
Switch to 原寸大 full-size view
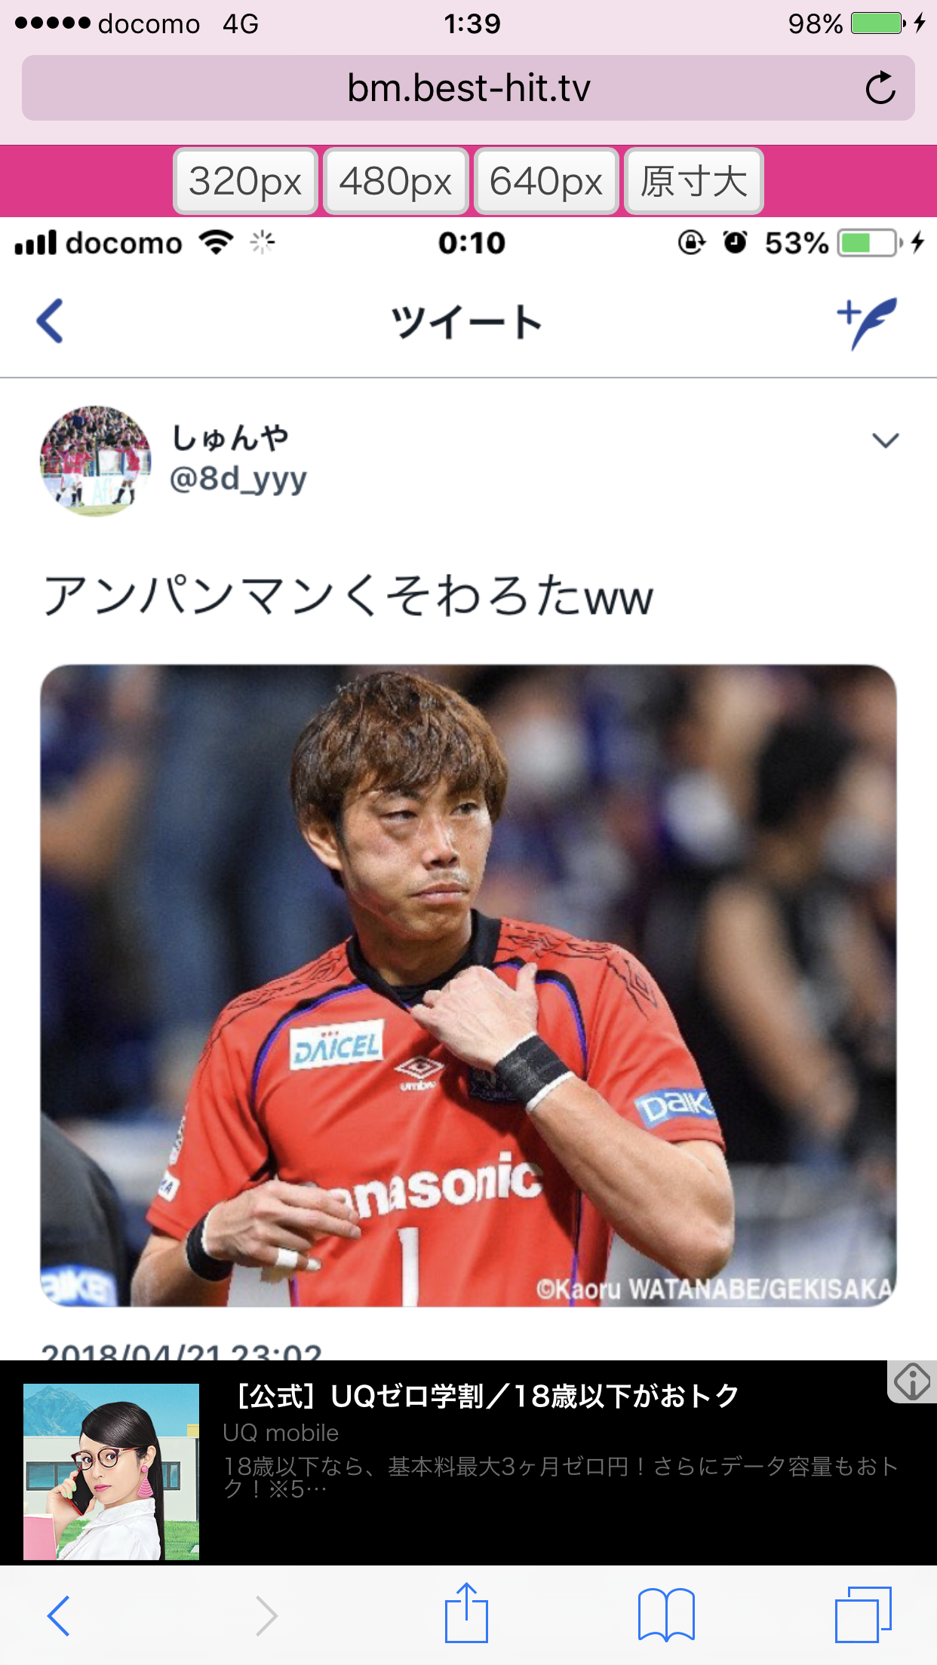click(x=694, y=182)
